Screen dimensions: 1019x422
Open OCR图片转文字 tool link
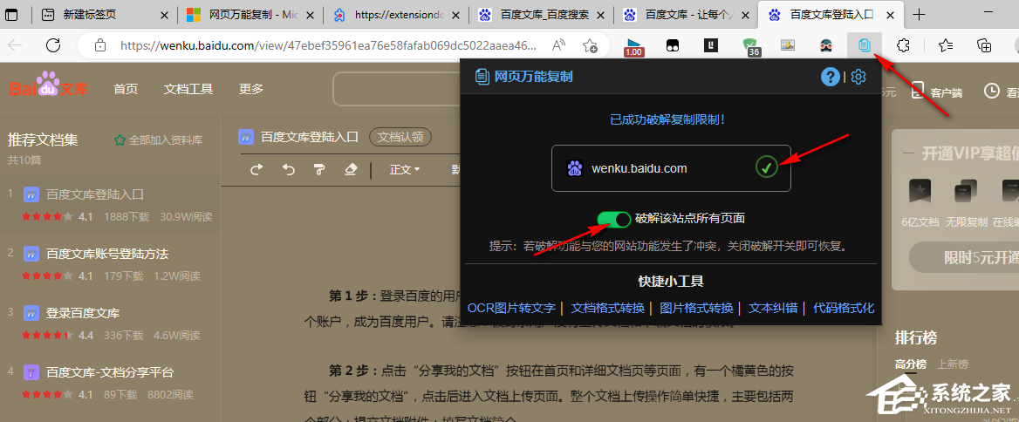click(511, 308)
